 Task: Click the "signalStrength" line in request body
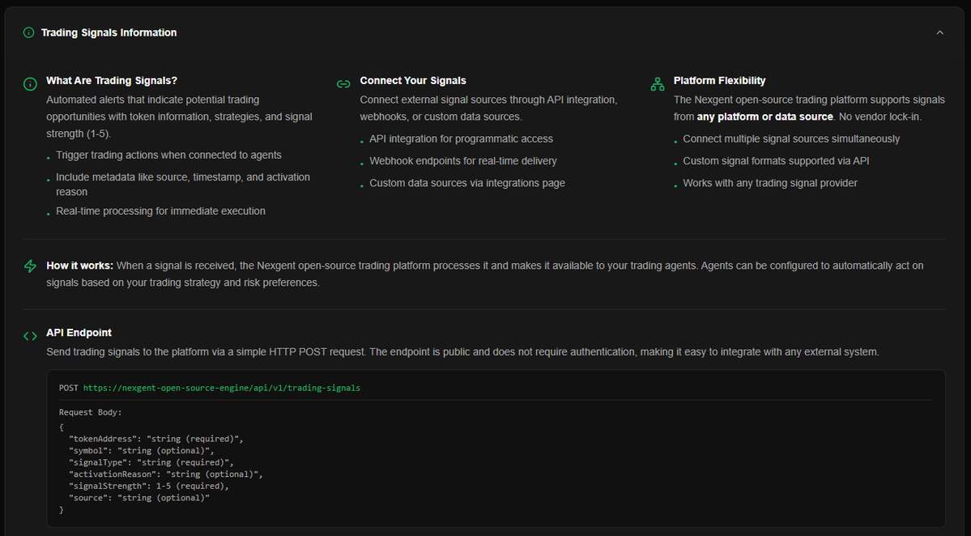pyautogui.click(x=149, y=486)
